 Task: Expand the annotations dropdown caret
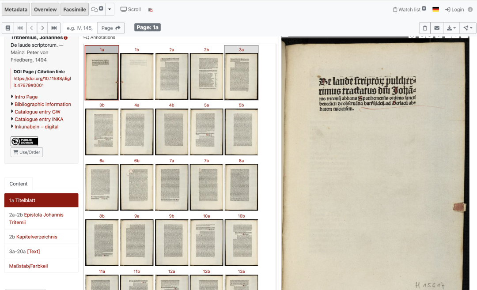coord(110,9)
